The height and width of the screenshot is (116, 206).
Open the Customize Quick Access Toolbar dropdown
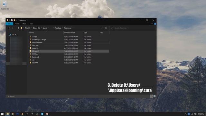pos(17,20)
